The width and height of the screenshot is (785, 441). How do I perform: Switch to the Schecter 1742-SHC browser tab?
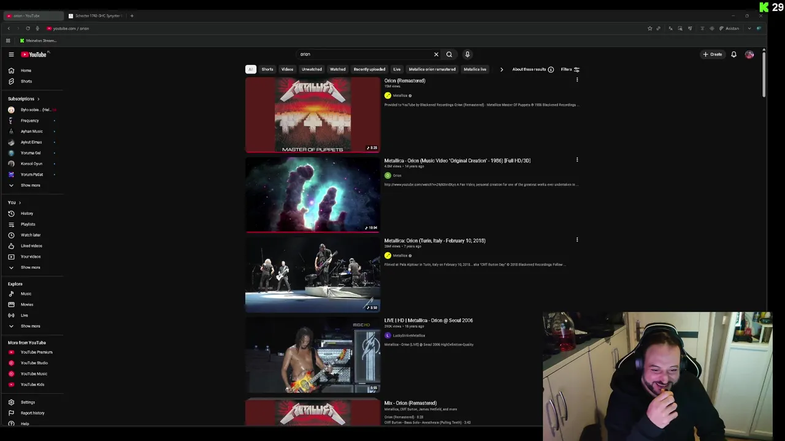(95, 16)
